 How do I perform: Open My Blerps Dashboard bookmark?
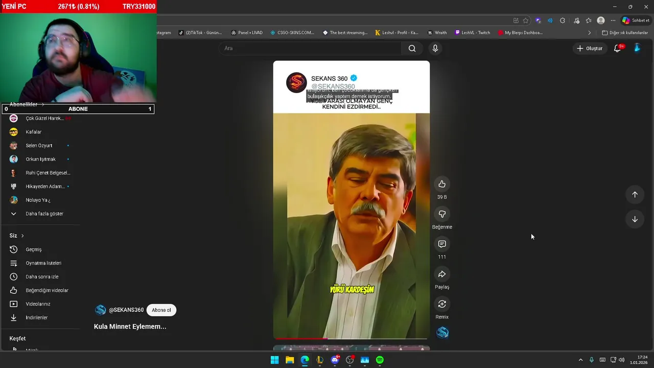click(x=520, y=33)
